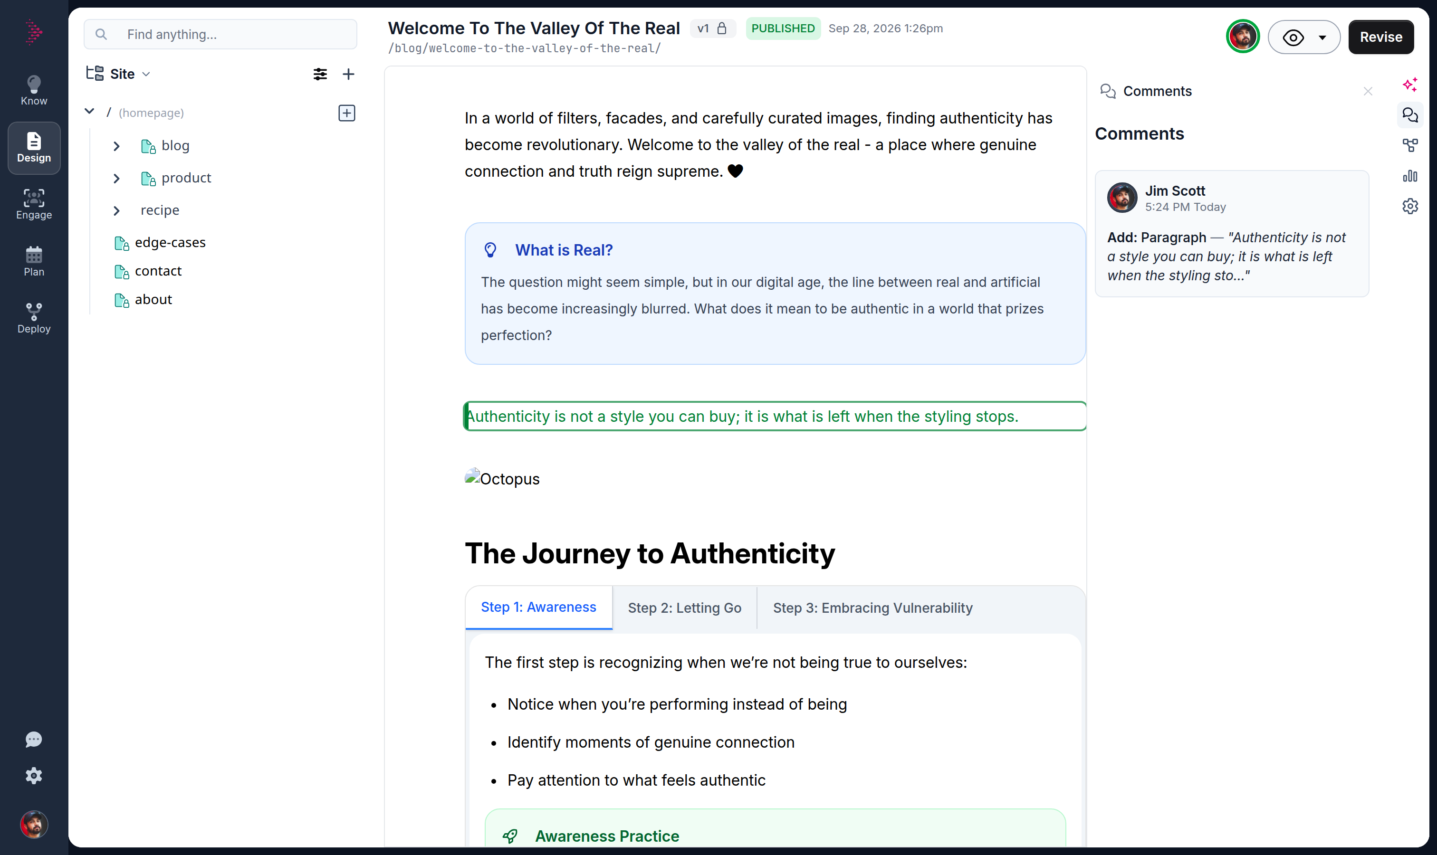Switch to Step 2: Letting Go tab
The height and width of the screenshot is (855, 1437).
[x=684, y=608]
